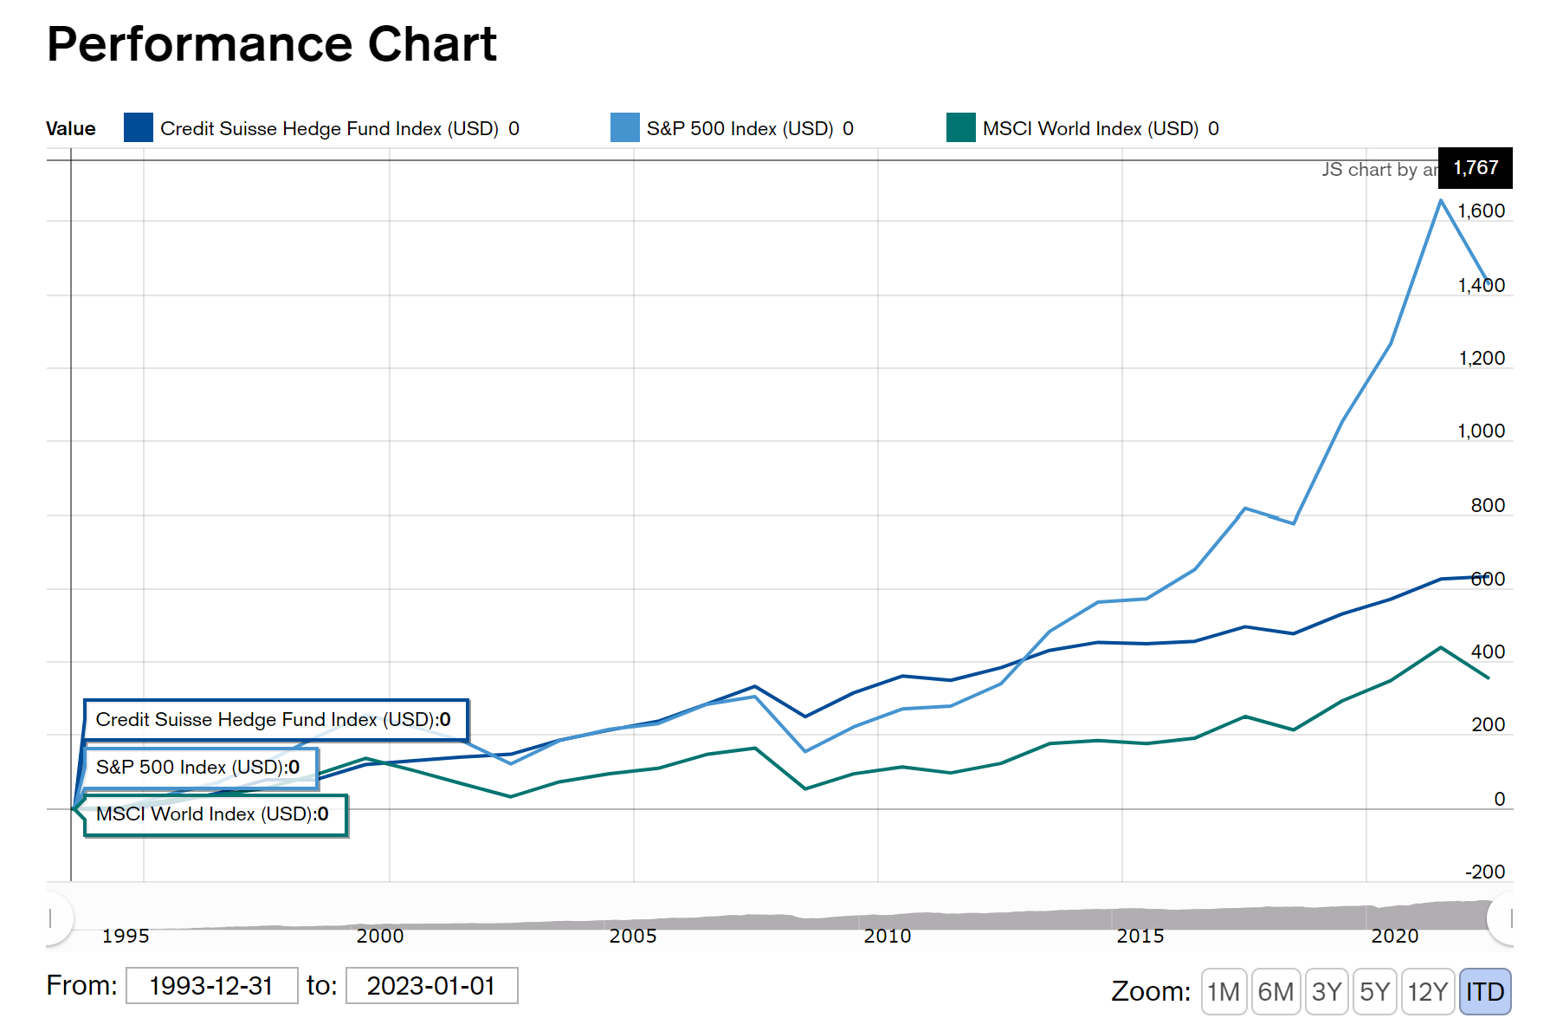The image size is (1550, 1031).
Task: Click the 1,600 axis label
Action: click(x=1482, y=211)
